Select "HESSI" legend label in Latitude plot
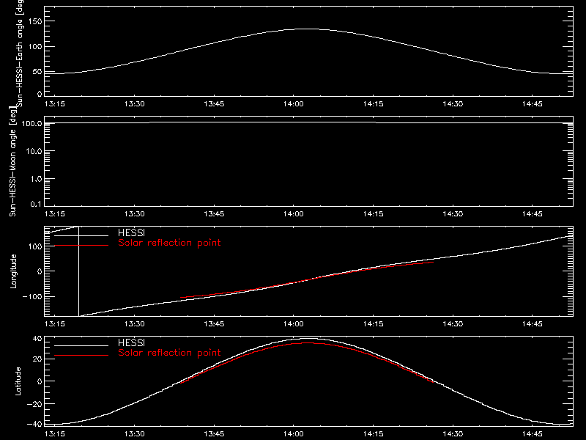586x440 pixels. pos(131,342)
